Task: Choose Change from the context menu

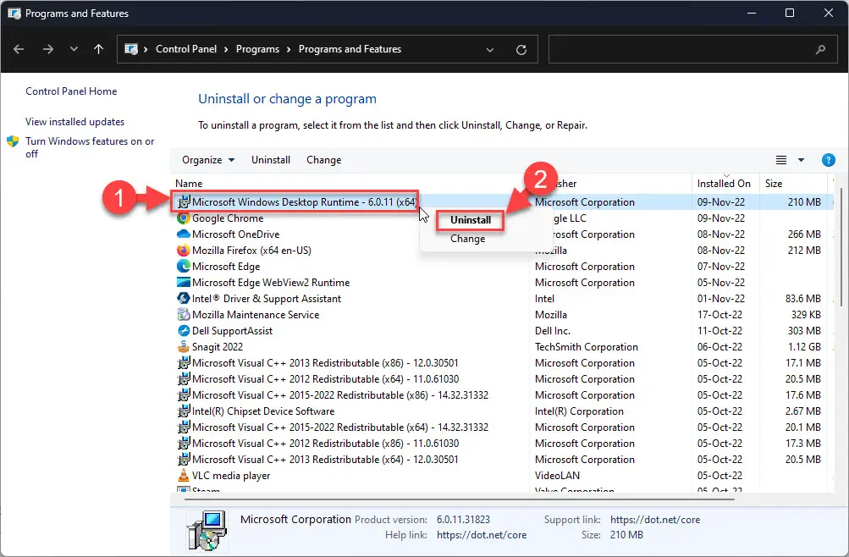Action: pos(468,239)
